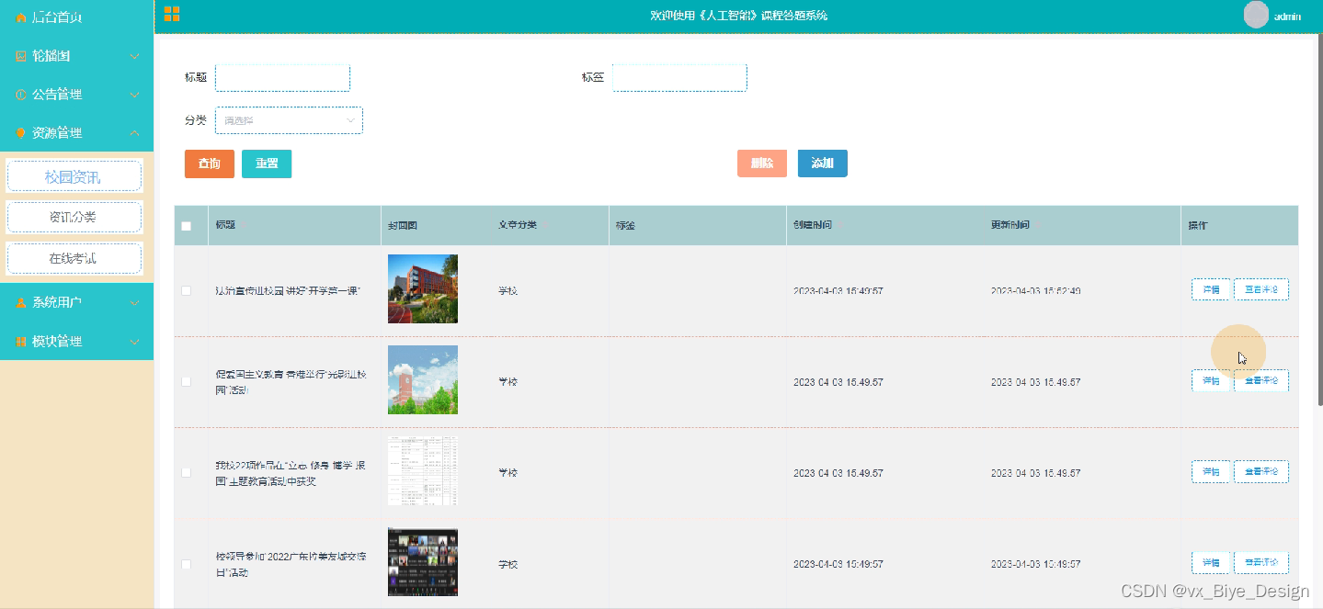Open the 系统用户 sidebar section

click(76, 302)
